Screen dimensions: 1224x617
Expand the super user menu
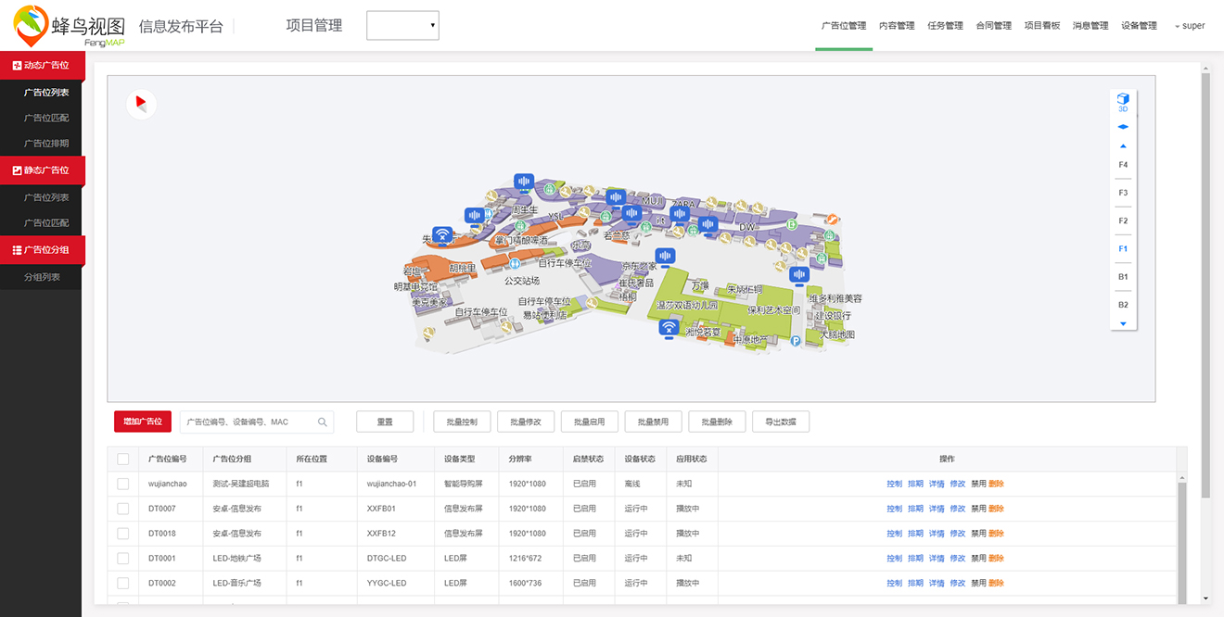[x=1190, y=26]
